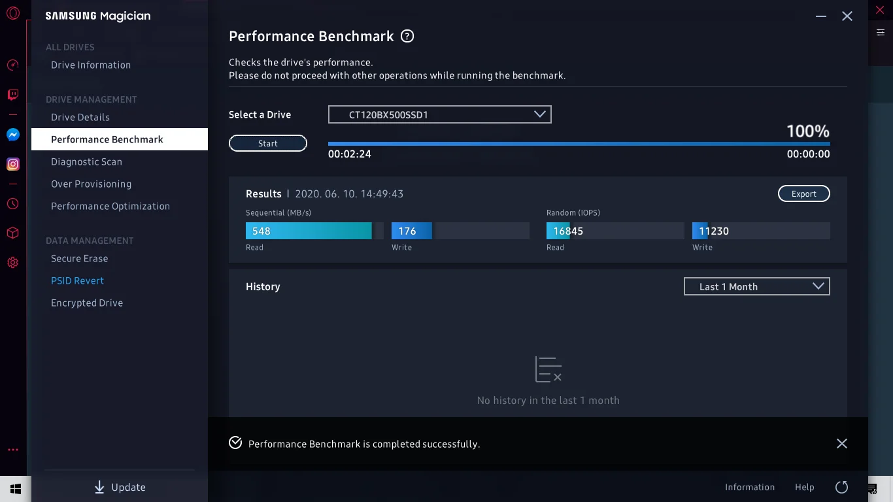
Task: Export the benchmark results
Action: [x=803, y=193]
